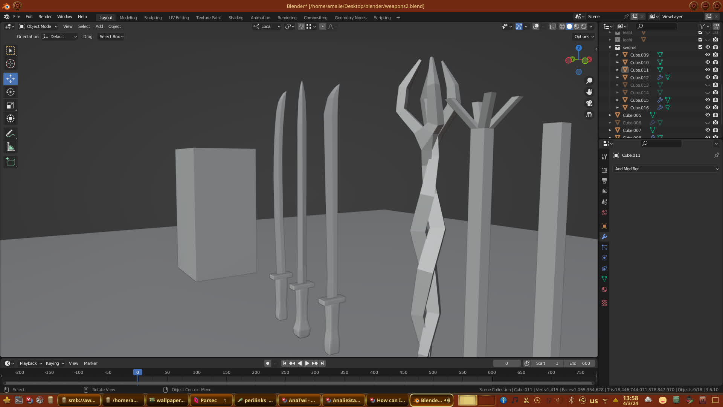723x407 pixels.
Task: Select the Measure tool
Action: point(11,147)
